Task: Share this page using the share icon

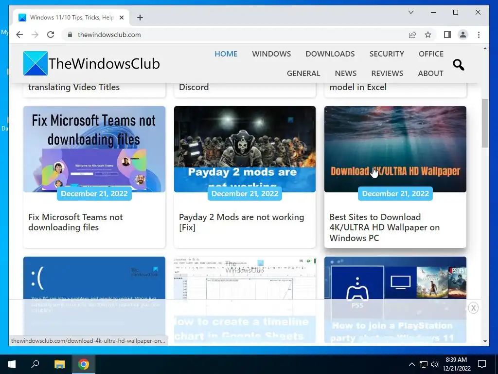Action: 412,35
